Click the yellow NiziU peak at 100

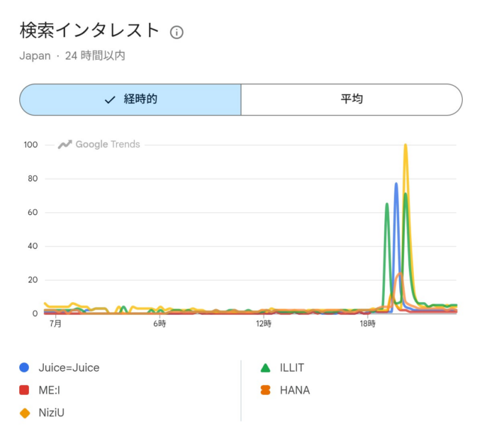(x=405, y=145)
